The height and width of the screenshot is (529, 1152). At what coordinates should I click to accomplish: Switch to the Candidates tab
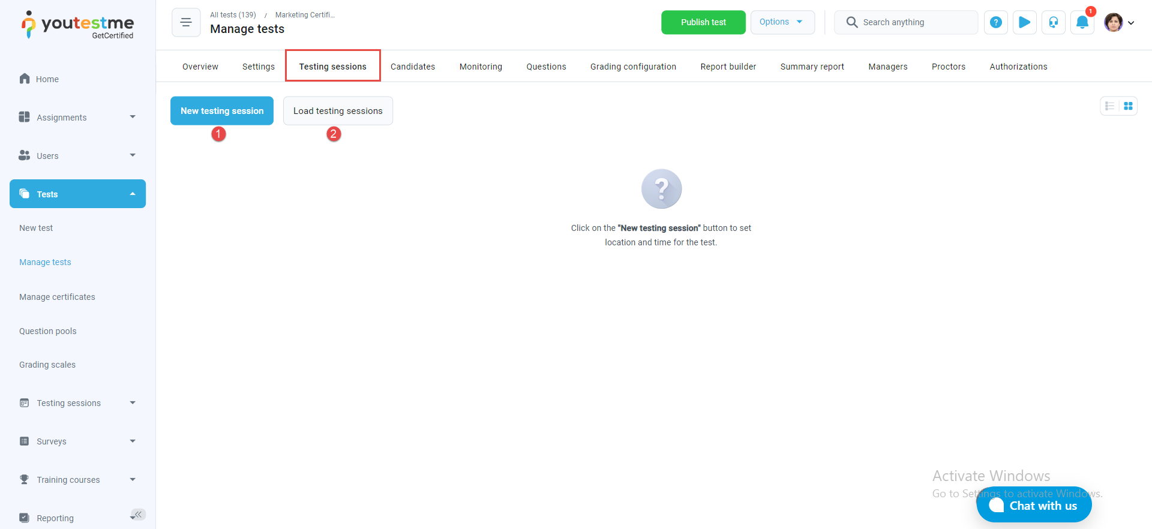pyautogui.click(x=413, y=67)
